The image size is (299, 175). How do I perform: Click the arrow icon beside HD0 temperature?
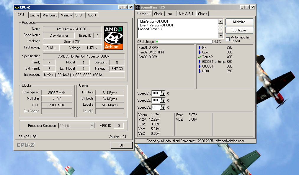coord(200,71)
